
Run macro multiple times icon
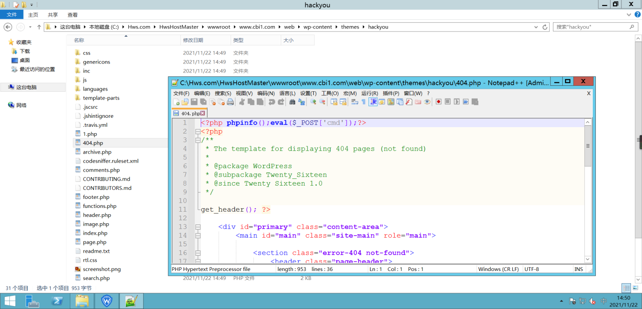coord(465,102)
